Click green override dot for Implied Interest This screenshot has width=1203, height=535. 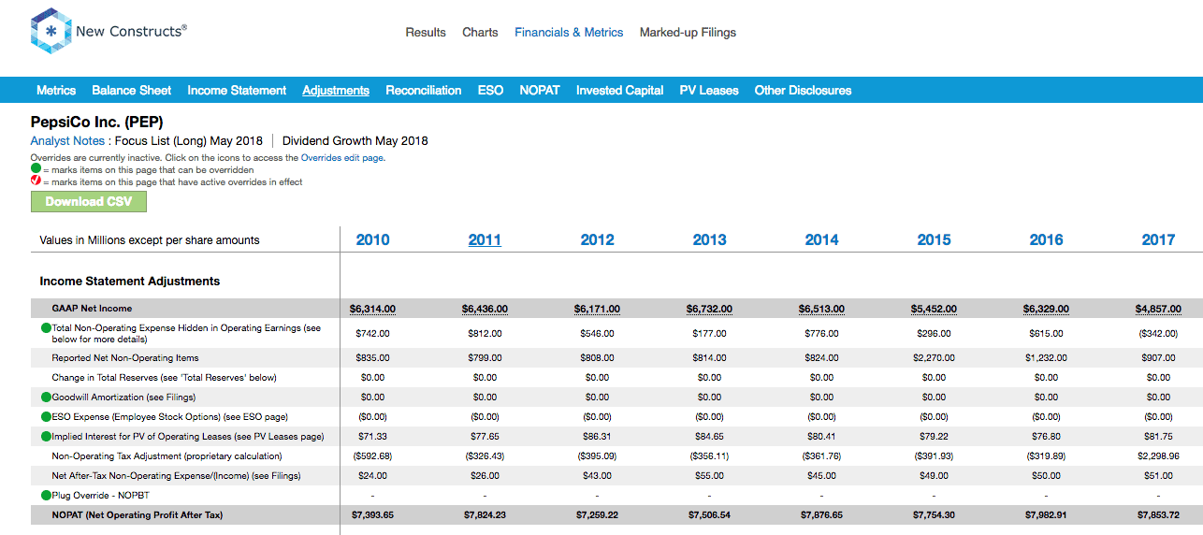(46, 437)
